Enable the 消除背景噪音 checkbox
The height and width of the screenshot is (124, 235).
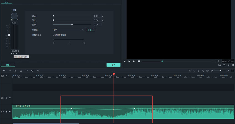pyautogui.click(x=54, y=35)
